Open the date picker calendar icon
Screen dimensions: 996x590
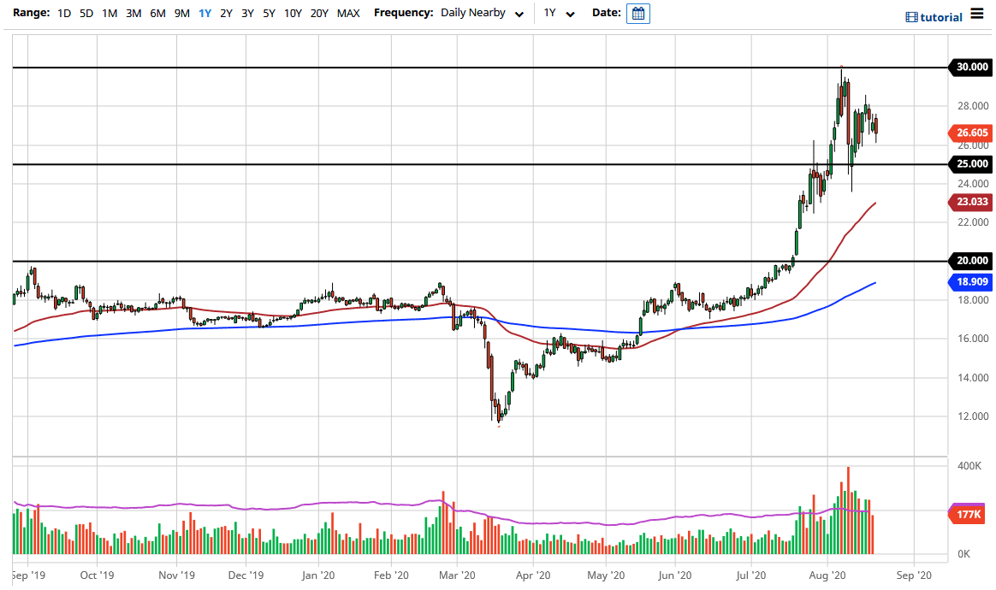(x=637, y=14)
